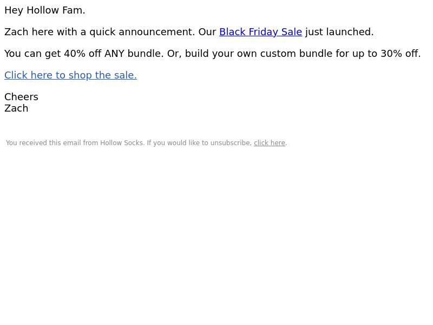Screen dimensions: 433x325
Task: Click the word unsubscribe in footer
Action: click(x=231, y=143)
